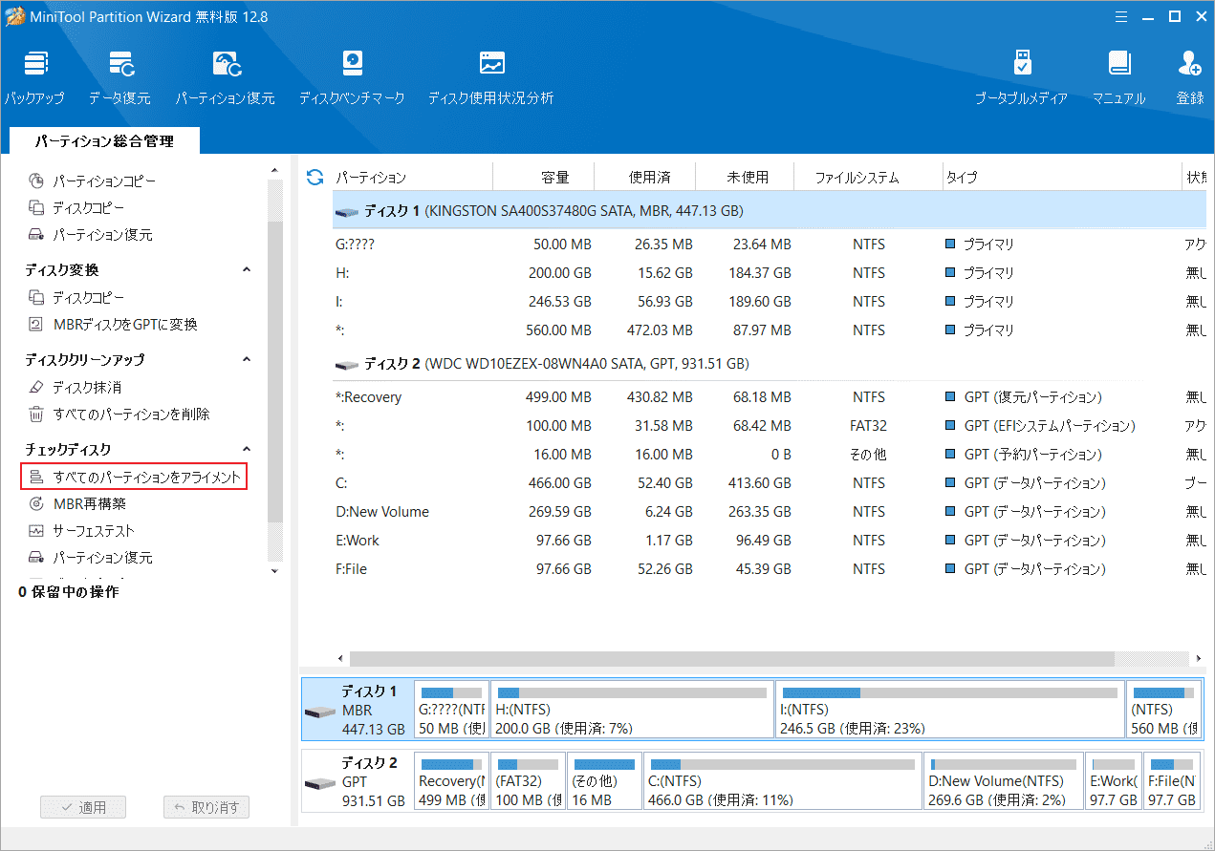Choose ディスクコピー under the top sidebar group
Viewport: 1215px width, 851px height.
coord(76,207)
